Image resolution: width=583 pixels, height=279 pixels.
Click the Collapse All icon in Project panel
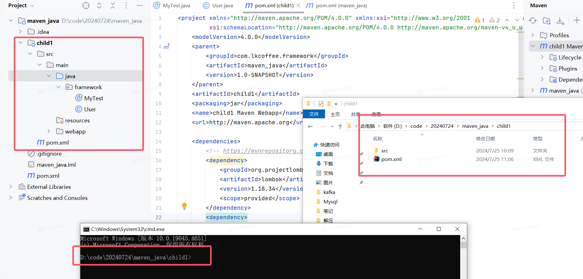113,6
